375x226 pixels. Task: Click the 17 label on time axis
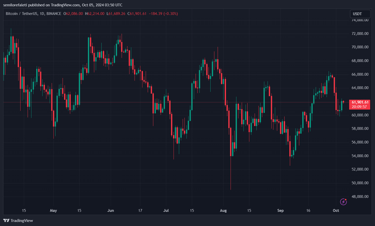pos(140,211)
